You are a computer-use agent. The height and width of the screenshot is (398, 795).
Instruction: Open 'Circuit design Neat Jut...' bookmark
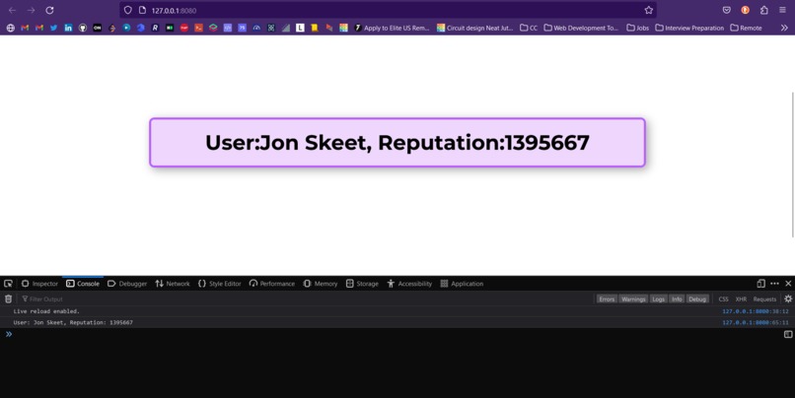coord(475,28)
